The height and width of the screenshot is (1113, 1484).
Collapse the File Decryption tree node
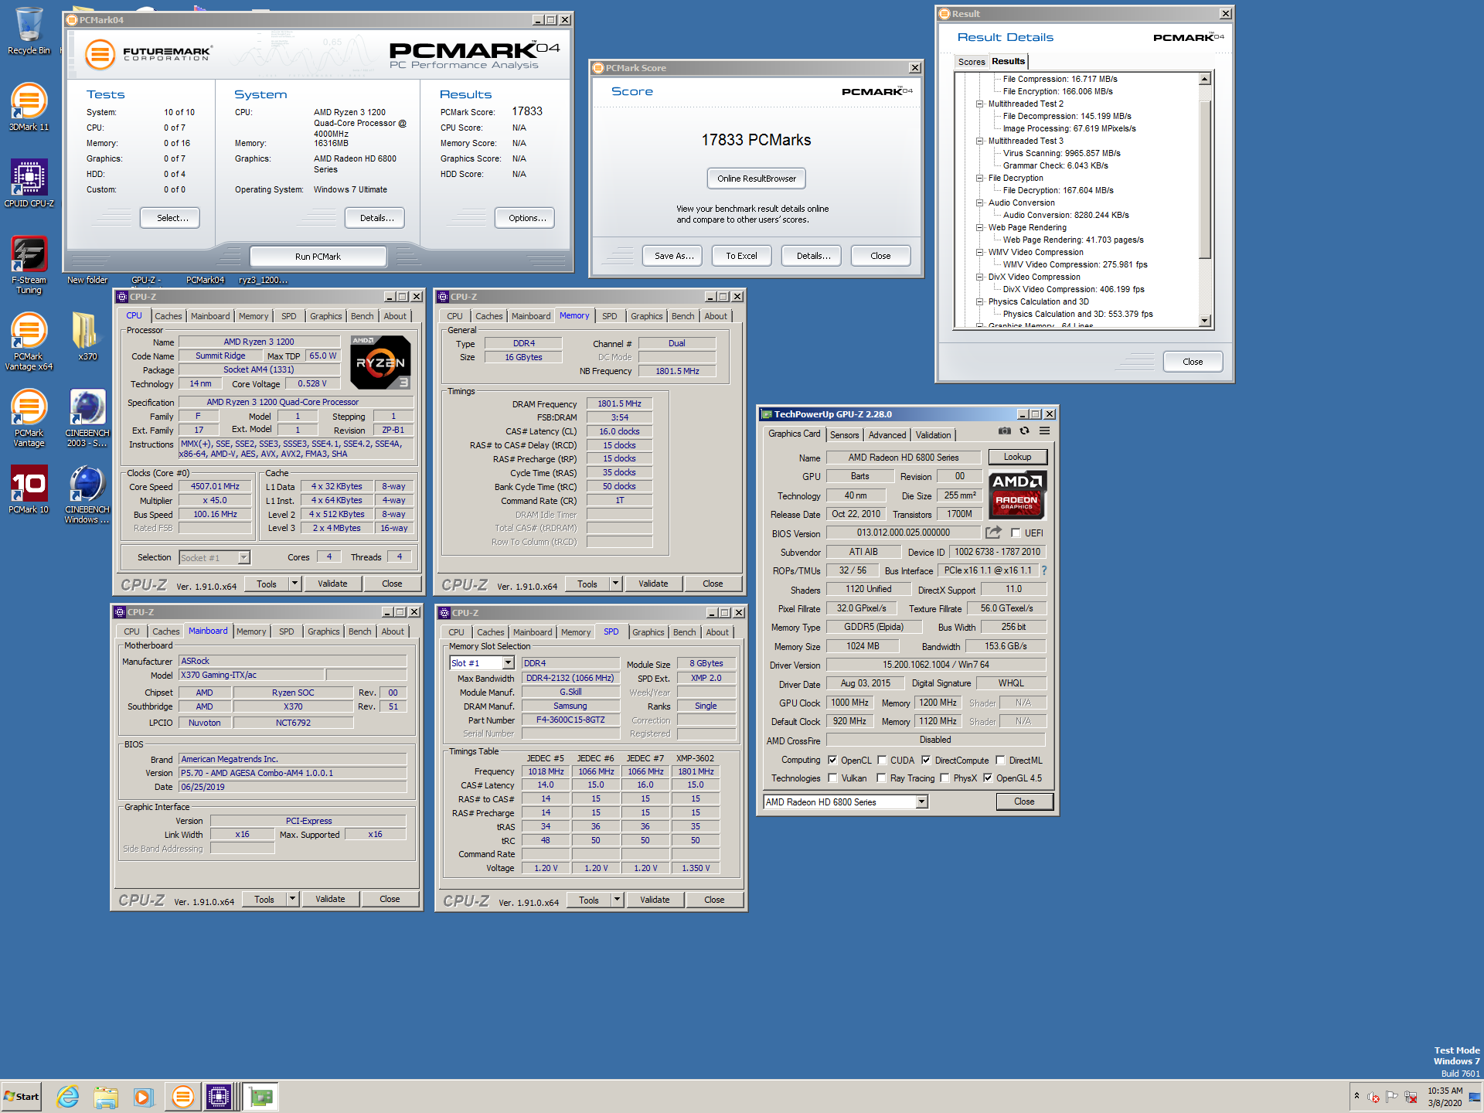pos(979,178)
